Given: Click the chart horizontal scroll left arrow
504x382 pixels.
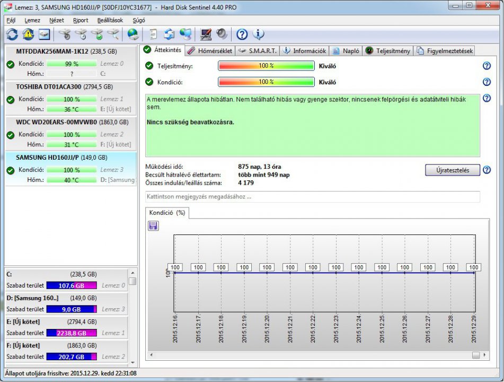Looking at the screenshot, I should pyautogui.click(x=152, y=355).
